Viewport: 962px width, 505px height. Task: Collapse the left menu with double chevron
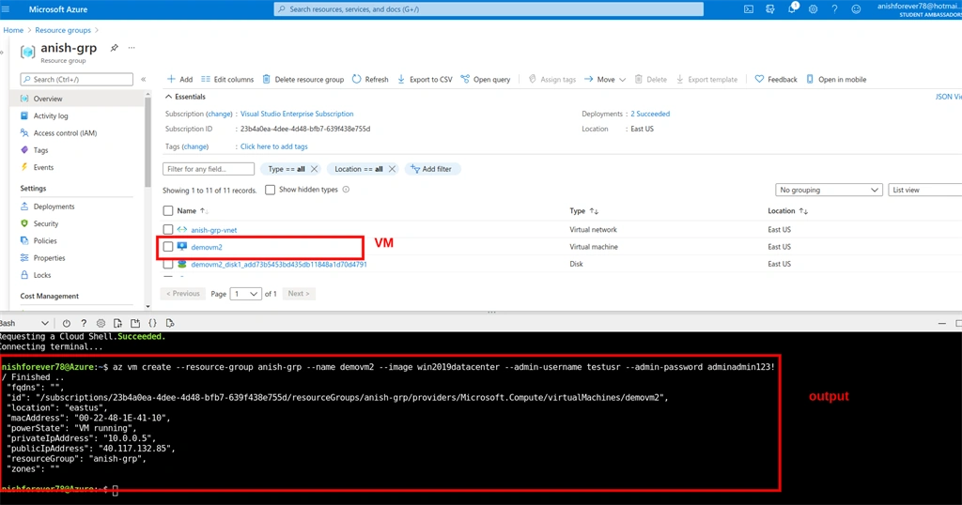(144, 79)
